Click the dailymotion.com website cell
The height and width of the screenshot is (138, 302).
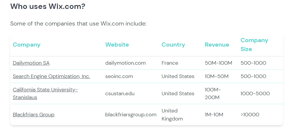pyautogui.click(x=125, y=63)
